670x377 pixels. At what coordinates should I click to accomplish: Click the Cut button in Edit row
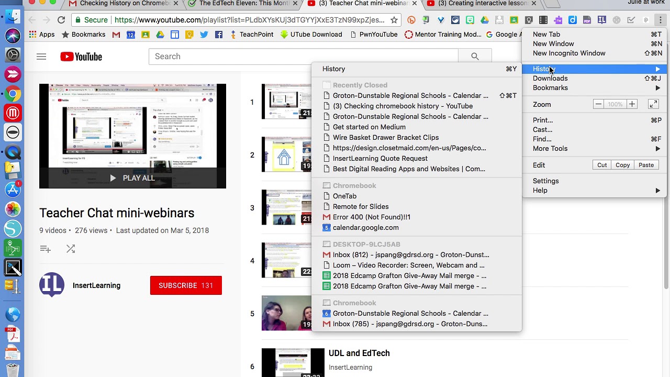coord(602,165)
